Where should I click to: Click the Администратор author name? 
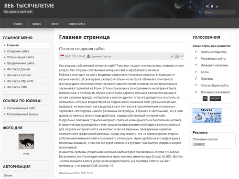[x=101, y=56]
